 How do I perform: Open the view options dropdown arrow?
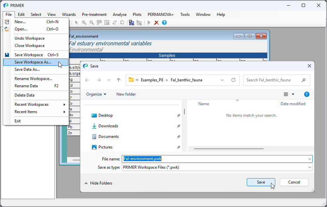pos(292,94)
